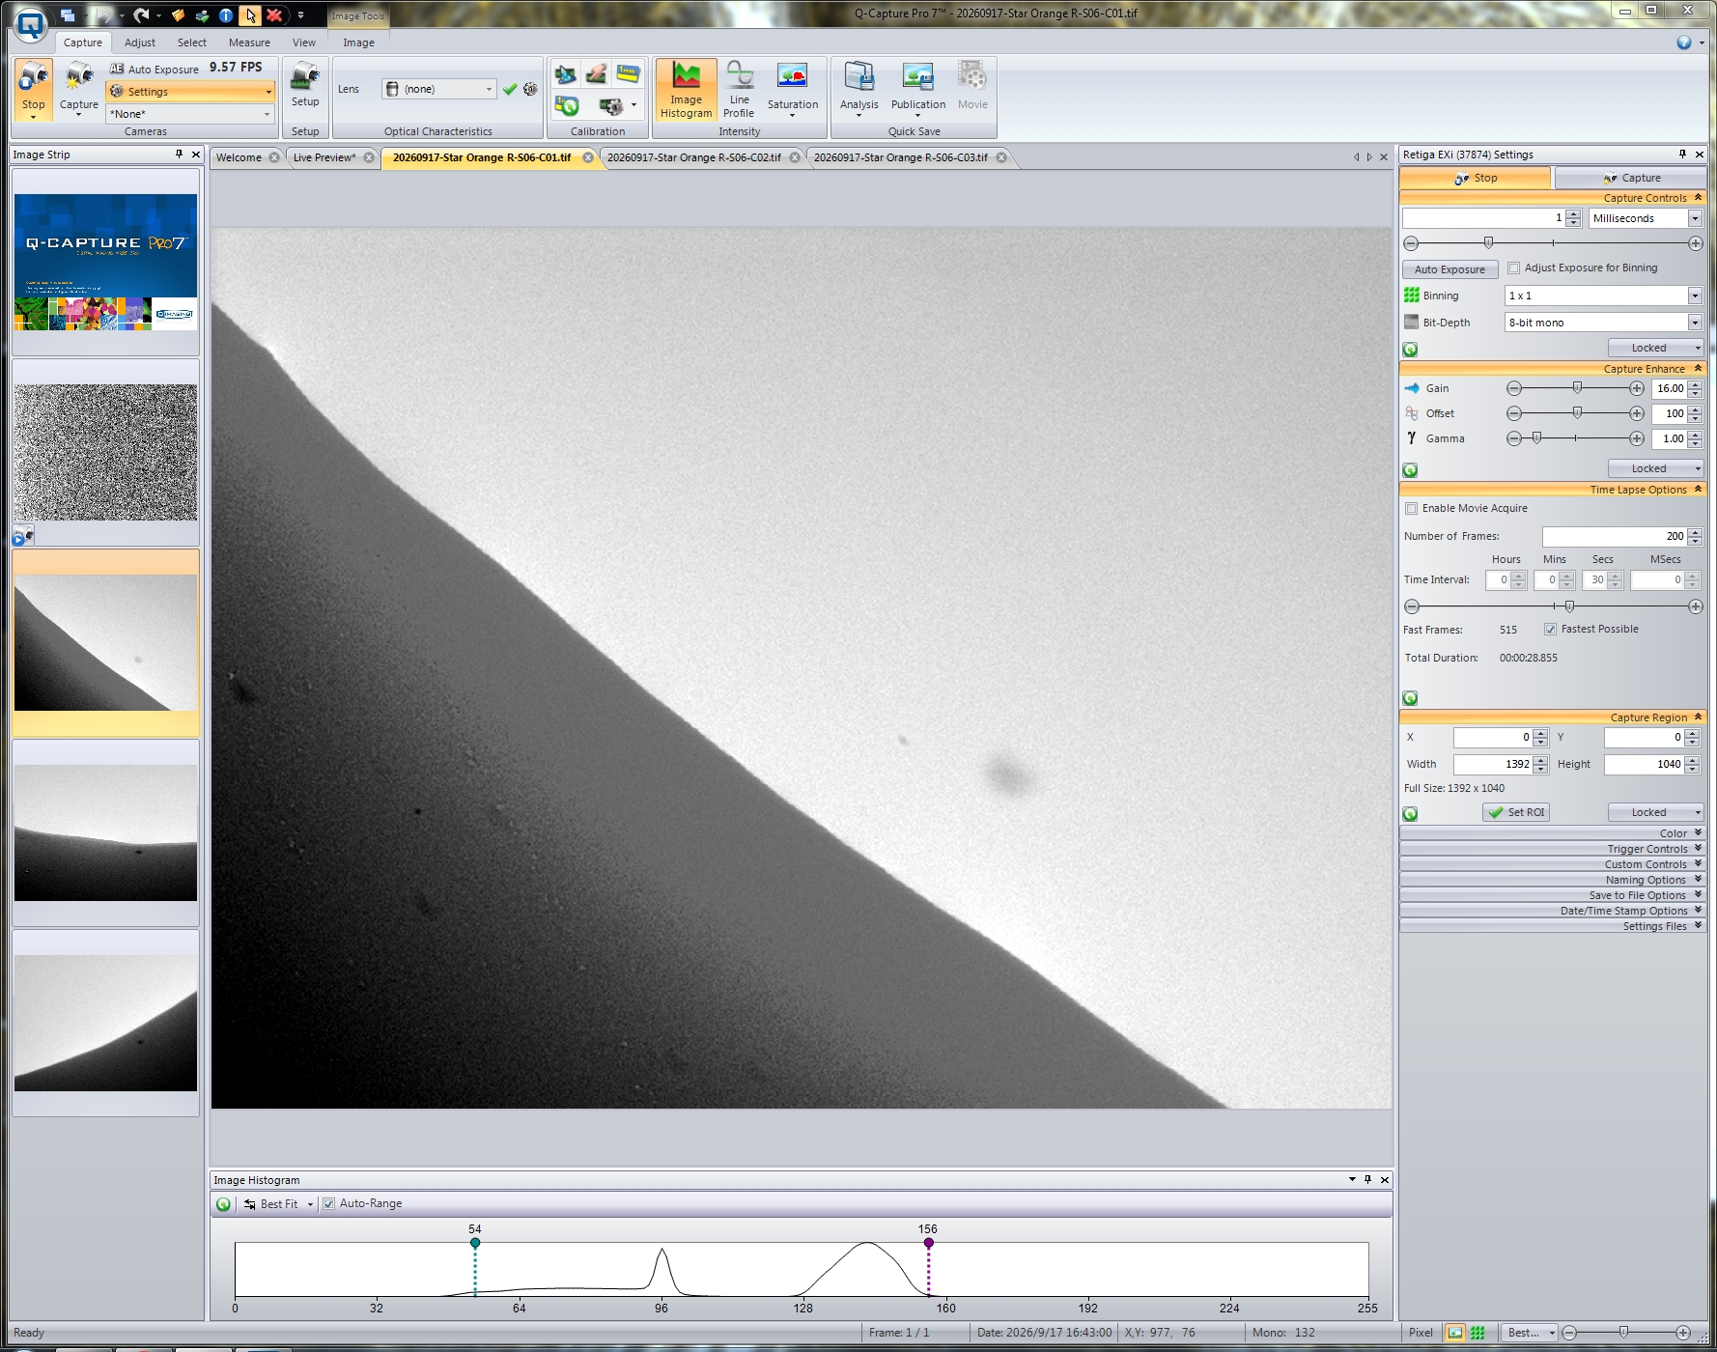Click the first calibration icon in Calibration group

coord(565,73)
